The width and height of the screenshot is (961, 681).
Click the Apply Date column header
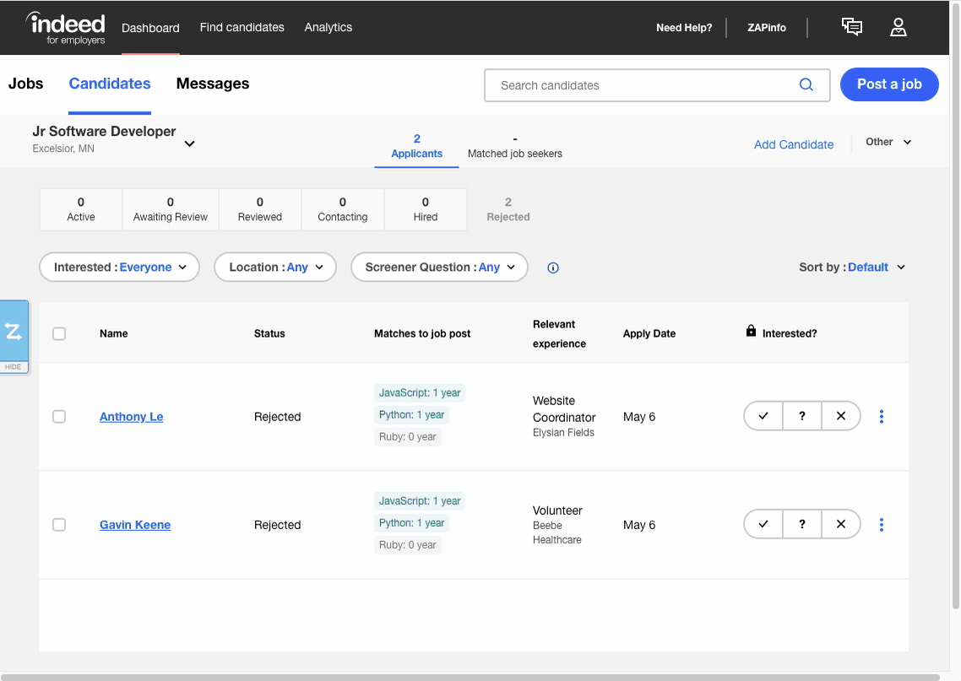(649, 334)
